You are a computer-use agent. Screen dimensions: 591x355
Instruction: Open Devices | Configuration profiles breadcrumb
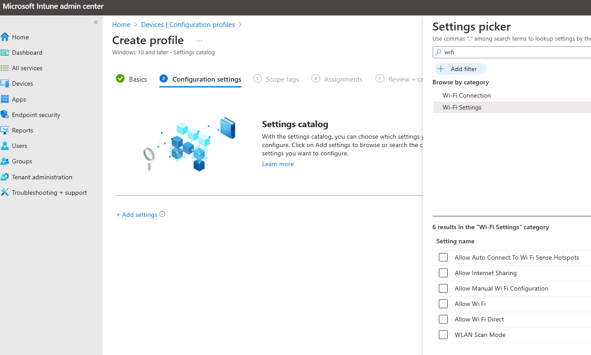point(188,25)
